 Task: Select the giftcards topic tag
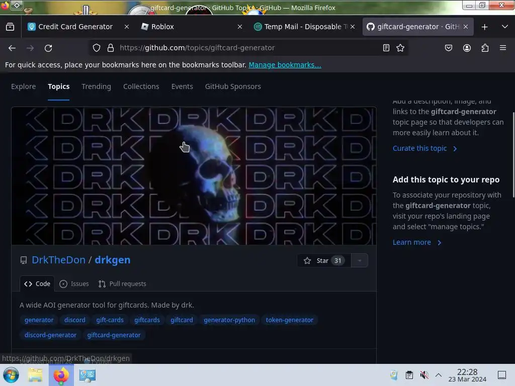point(147,320)
